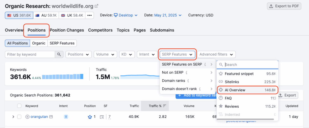Click the orangutan keyword link
This screenshot has width=309, height=128.
[x=39, y=117]
